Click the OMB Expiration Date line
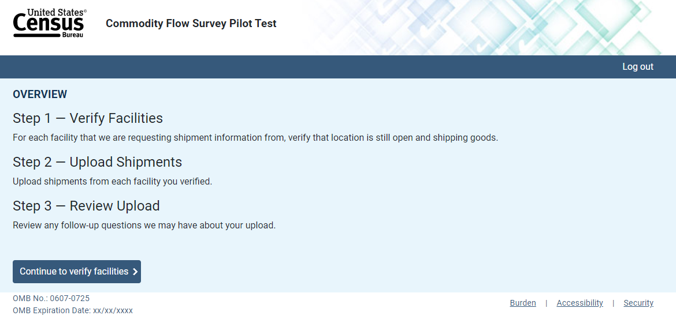676x323 pixels. click(x=73, y=310)
